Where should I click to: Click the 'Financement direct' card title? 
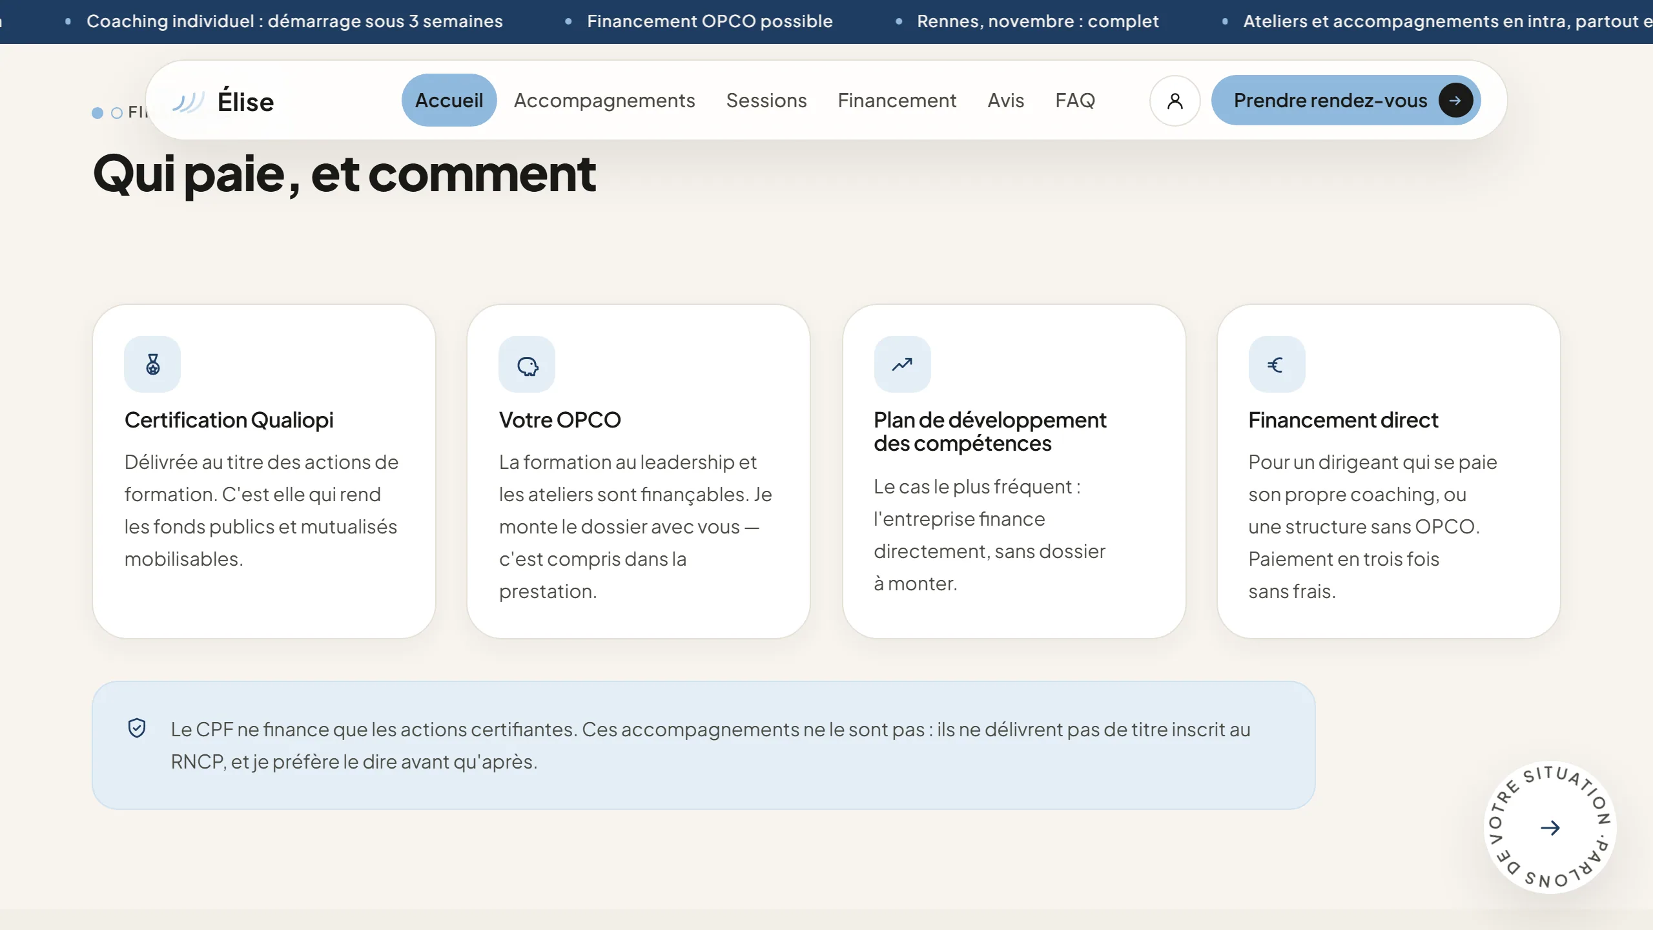pyautogui.click(x=1343, y=420)
